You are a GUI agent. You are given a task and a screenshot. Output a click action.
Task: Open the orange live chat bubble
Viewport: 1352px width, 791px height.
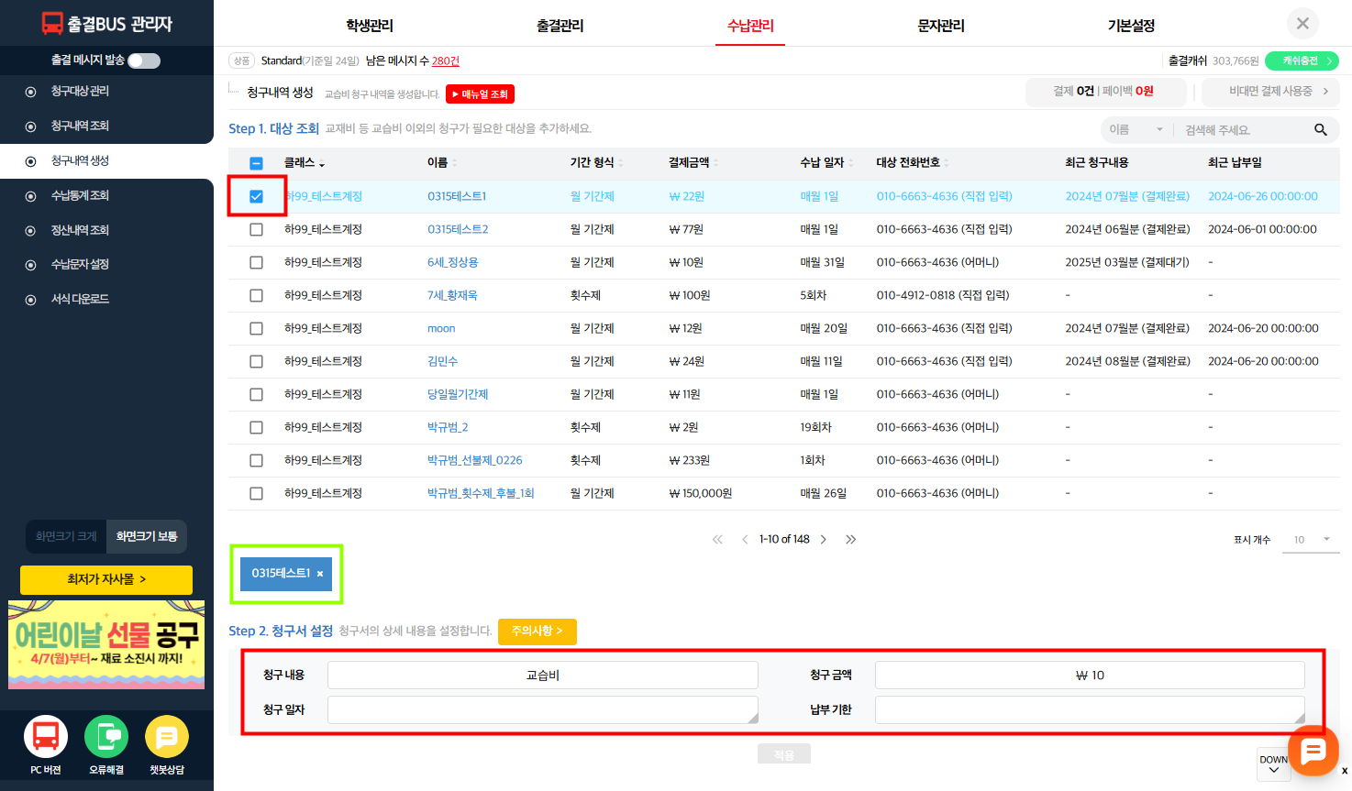coord(1313,752)
